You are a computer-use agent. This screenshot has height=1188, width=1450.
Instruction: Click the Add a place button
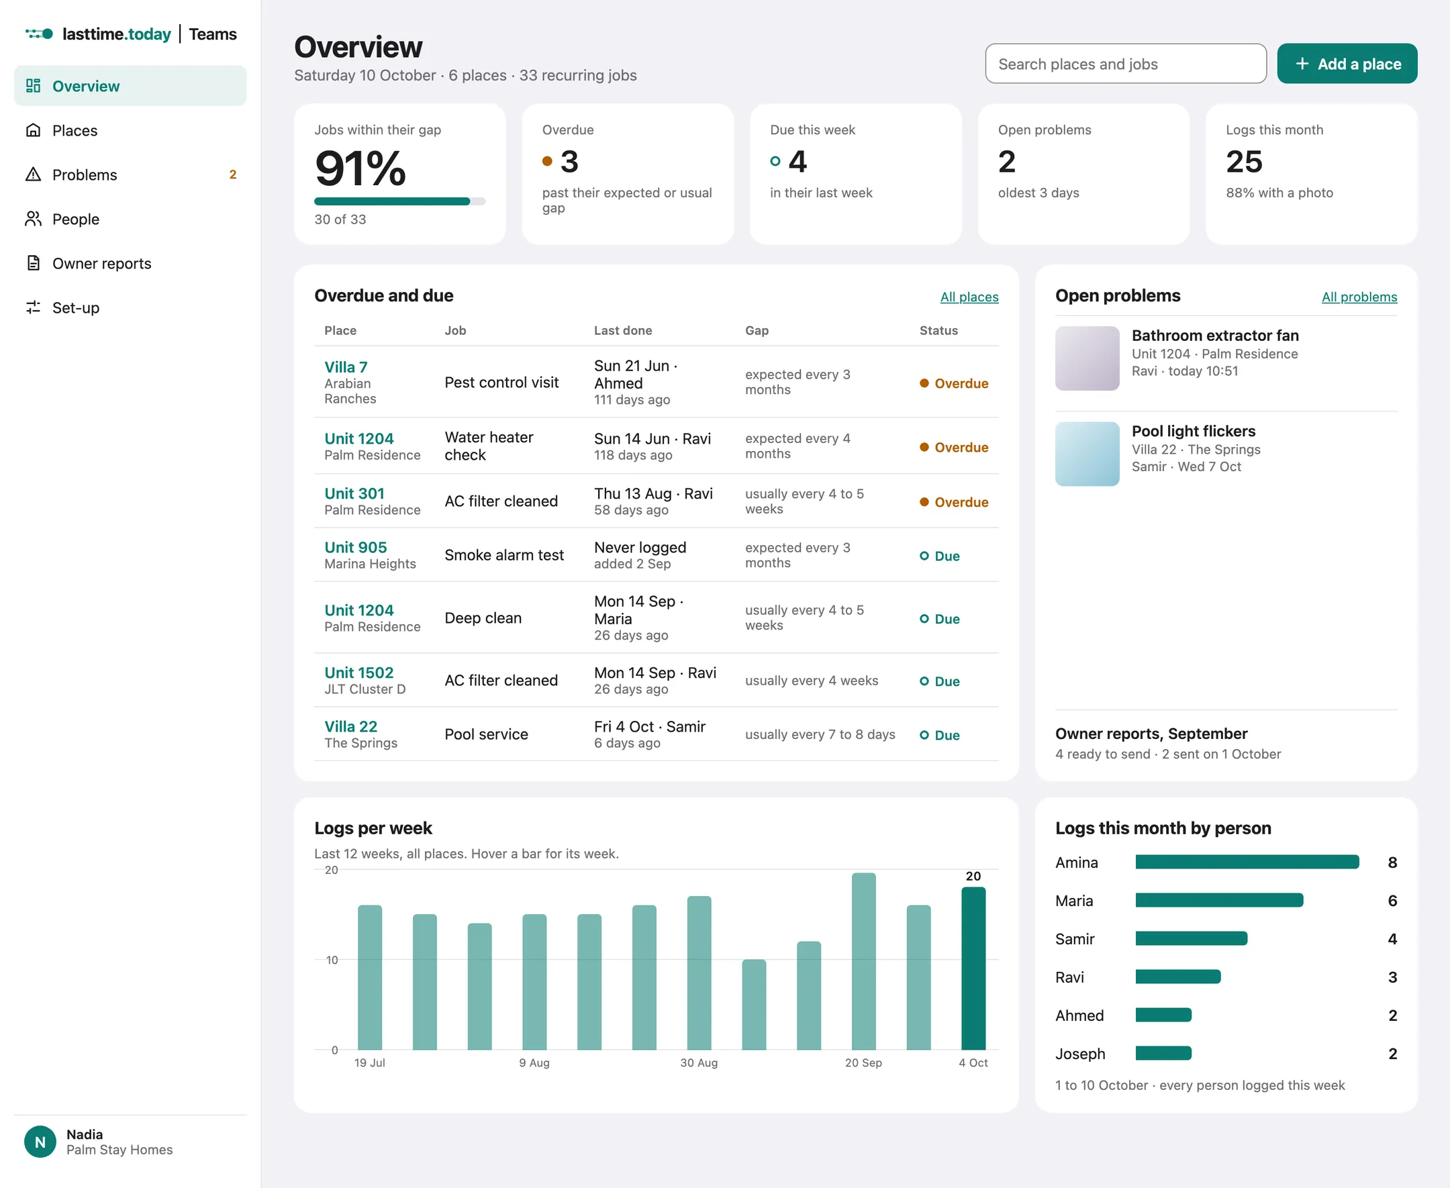pos(1347,64)
